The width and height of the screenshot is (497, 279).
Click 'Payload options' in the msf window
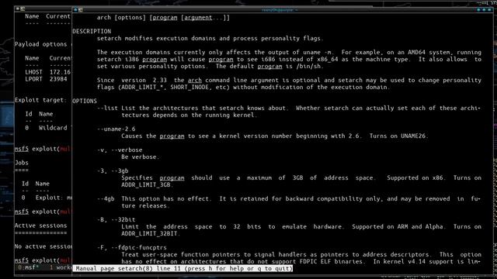(x=40, y=44)
